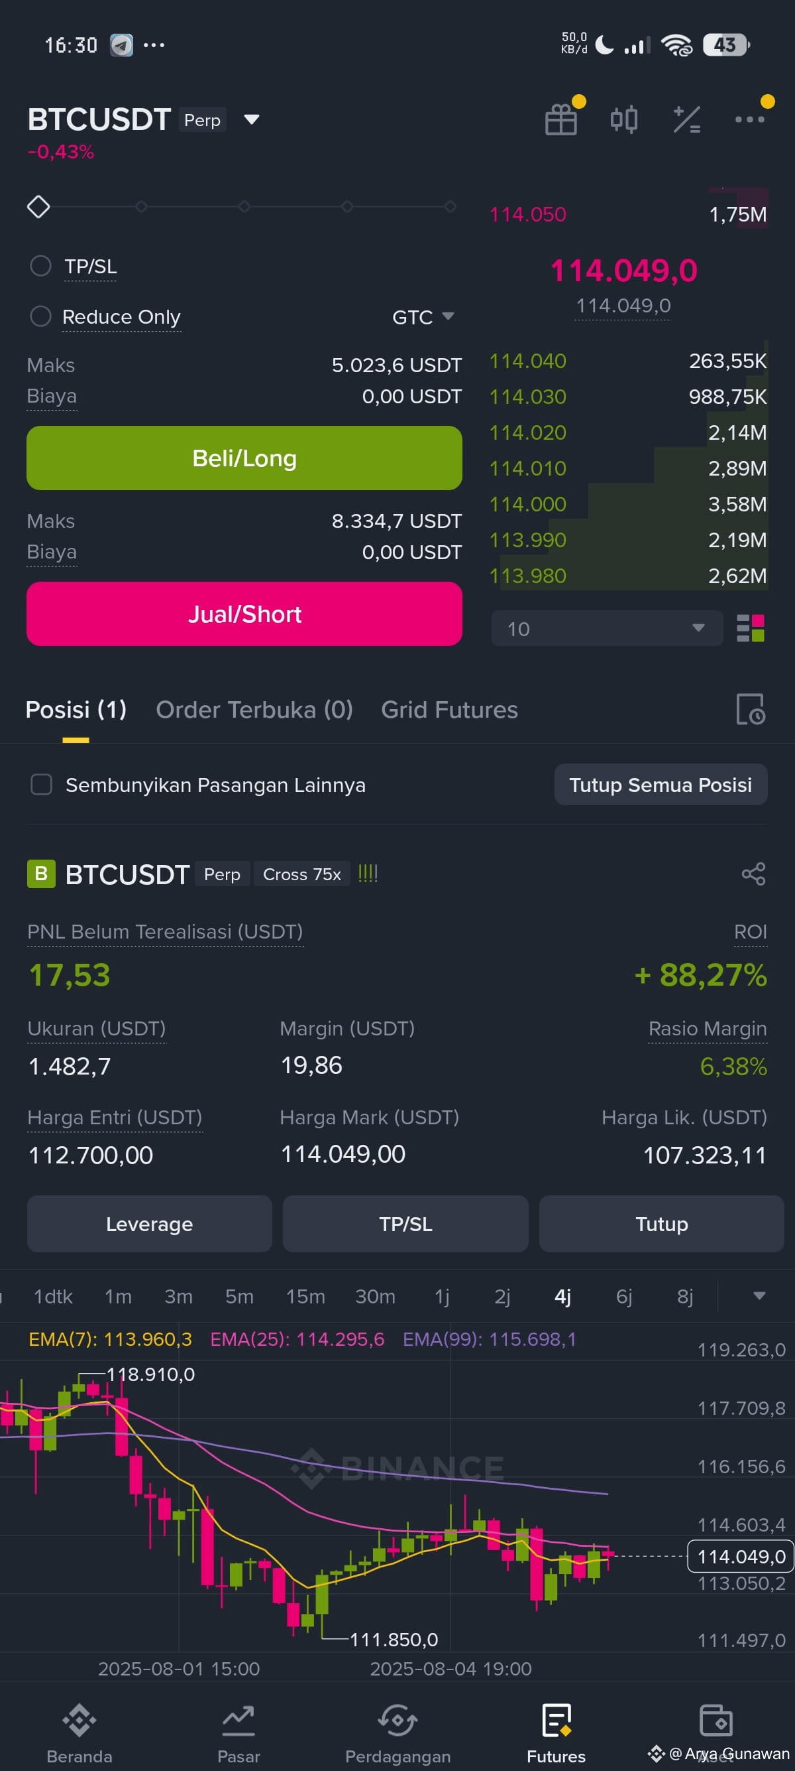Expand the BTCUSDT pair selector arrow

pos(252,119)
